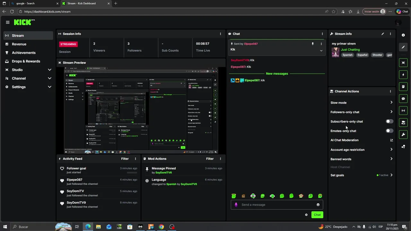Click the stream preview capture icon in right sidebar
Screen dimensions: 411x231
(x=403, y=63)
